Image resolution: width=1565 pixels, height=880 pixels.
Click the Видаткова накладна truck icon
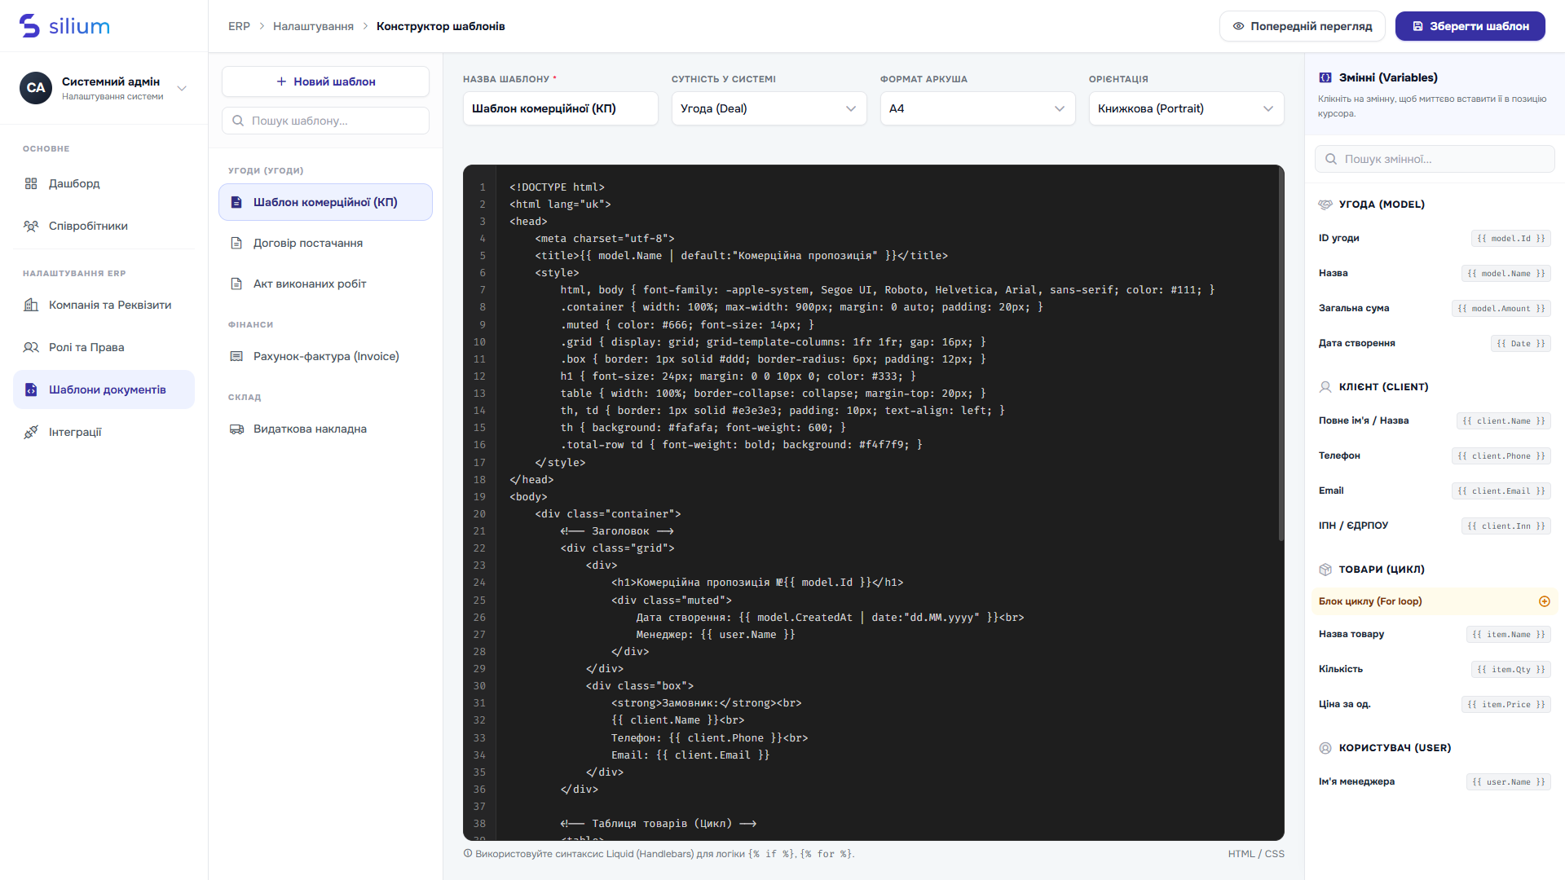pos(236,429)
